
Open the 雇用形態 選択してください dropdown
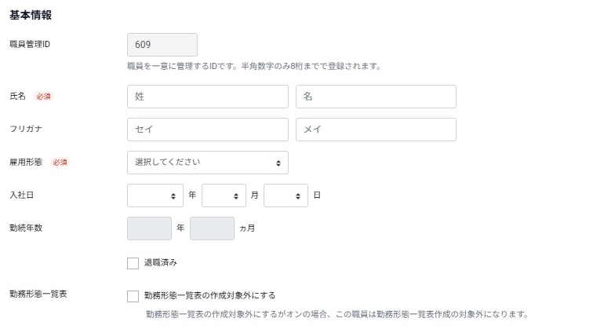click(207, 163)
